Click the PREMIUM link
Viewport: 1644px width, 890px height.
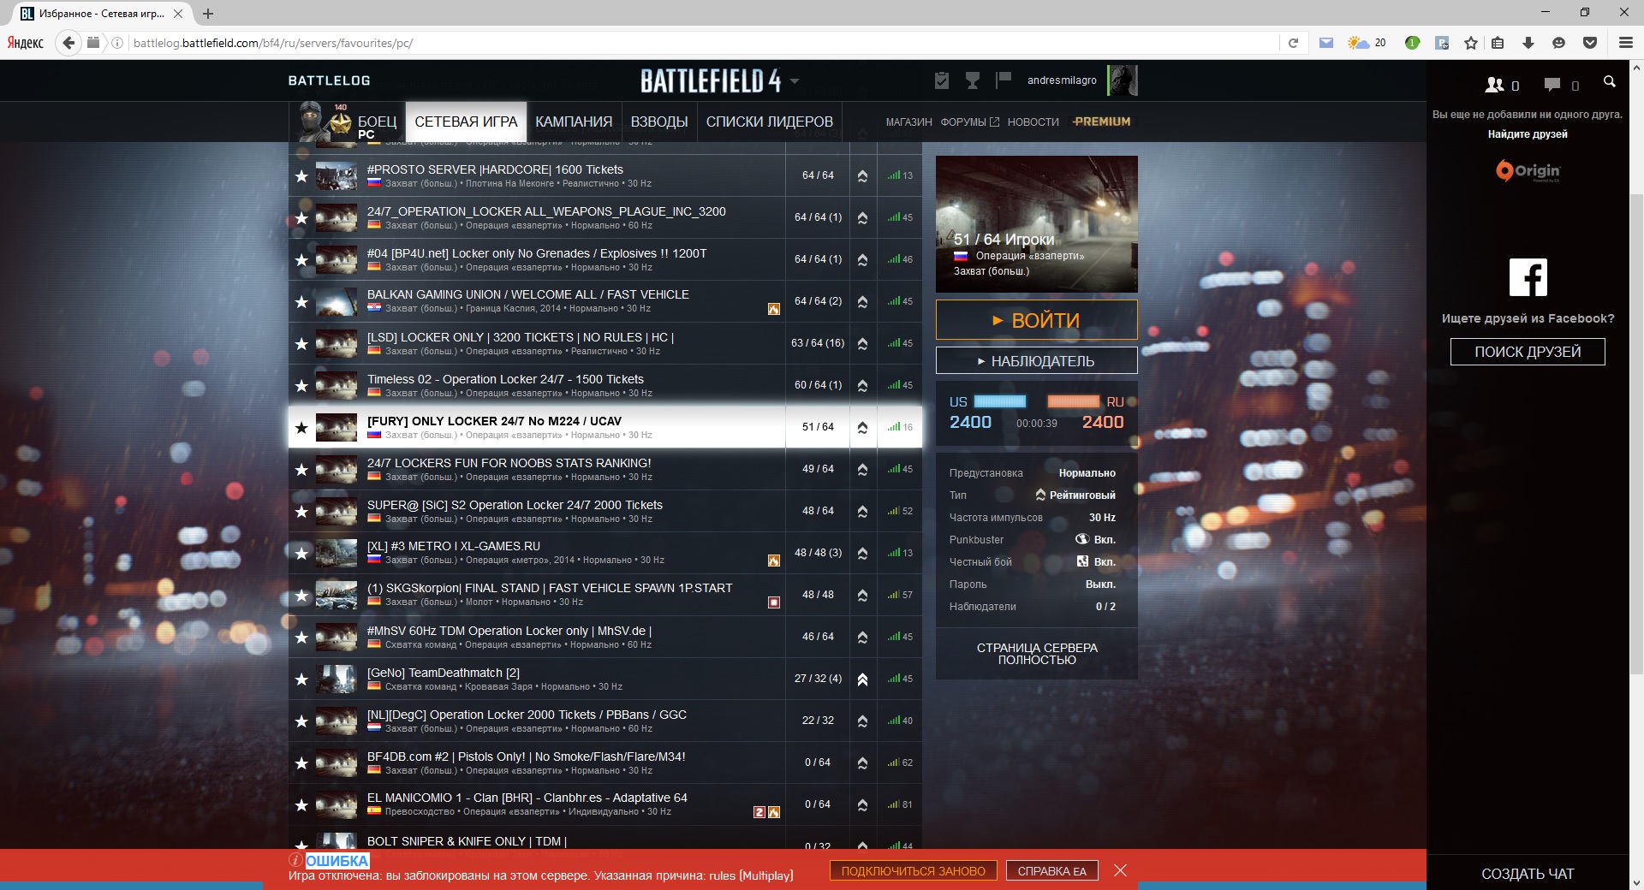(1101, 122)
